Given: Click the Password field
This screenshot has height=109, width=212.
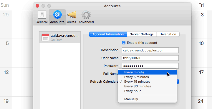Looking at the screenshot, I should 150,66.
